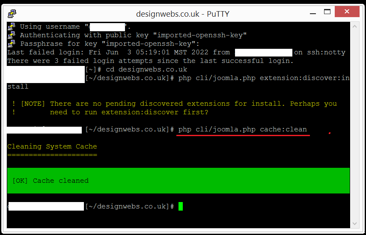Click the "Cleaning System Cache" heading
This screenshot has width=366, height=235.
52,146
